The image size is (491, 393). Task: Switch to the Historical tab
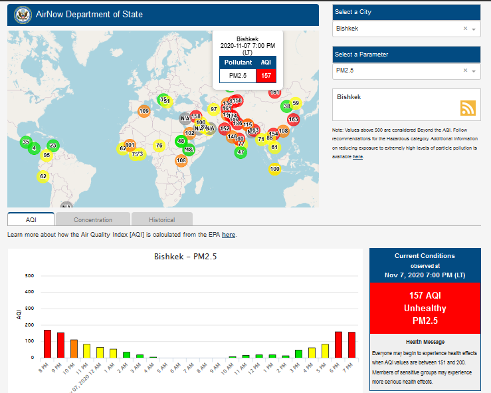click(x=161, y=219)
